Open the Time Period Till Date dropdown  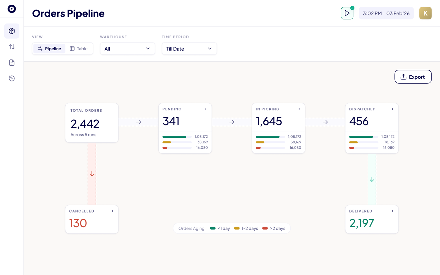[189, 49]
